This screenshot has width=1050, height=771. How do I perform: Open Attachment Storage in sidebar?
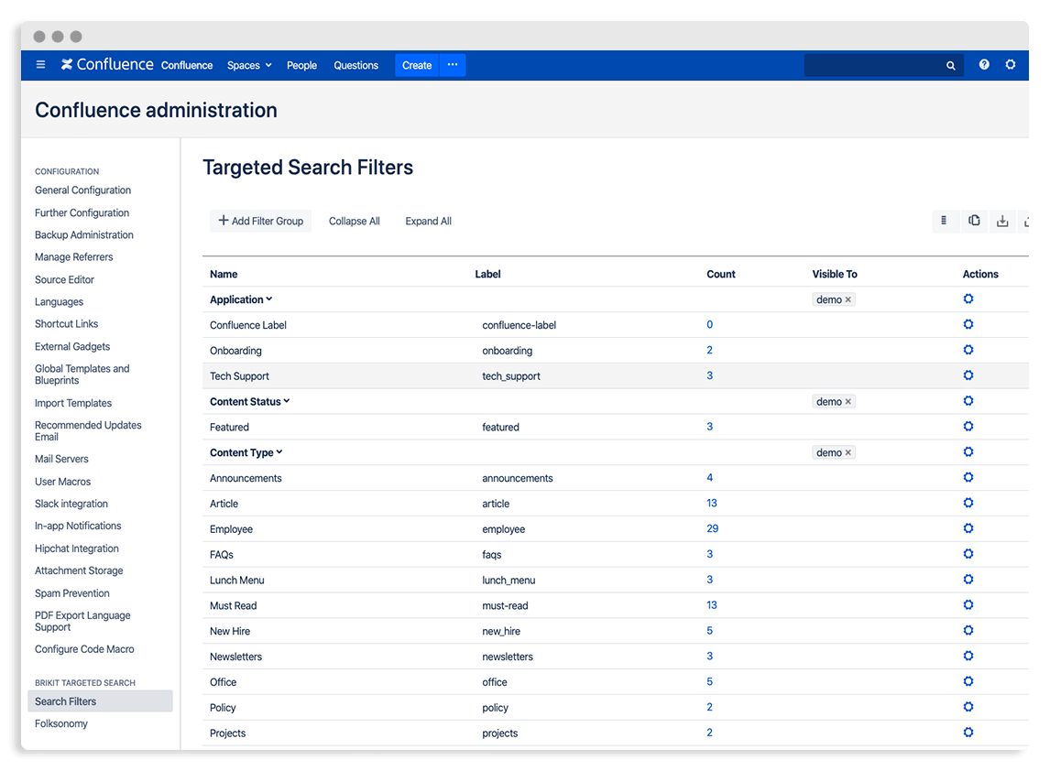click(x=79, y=570)
